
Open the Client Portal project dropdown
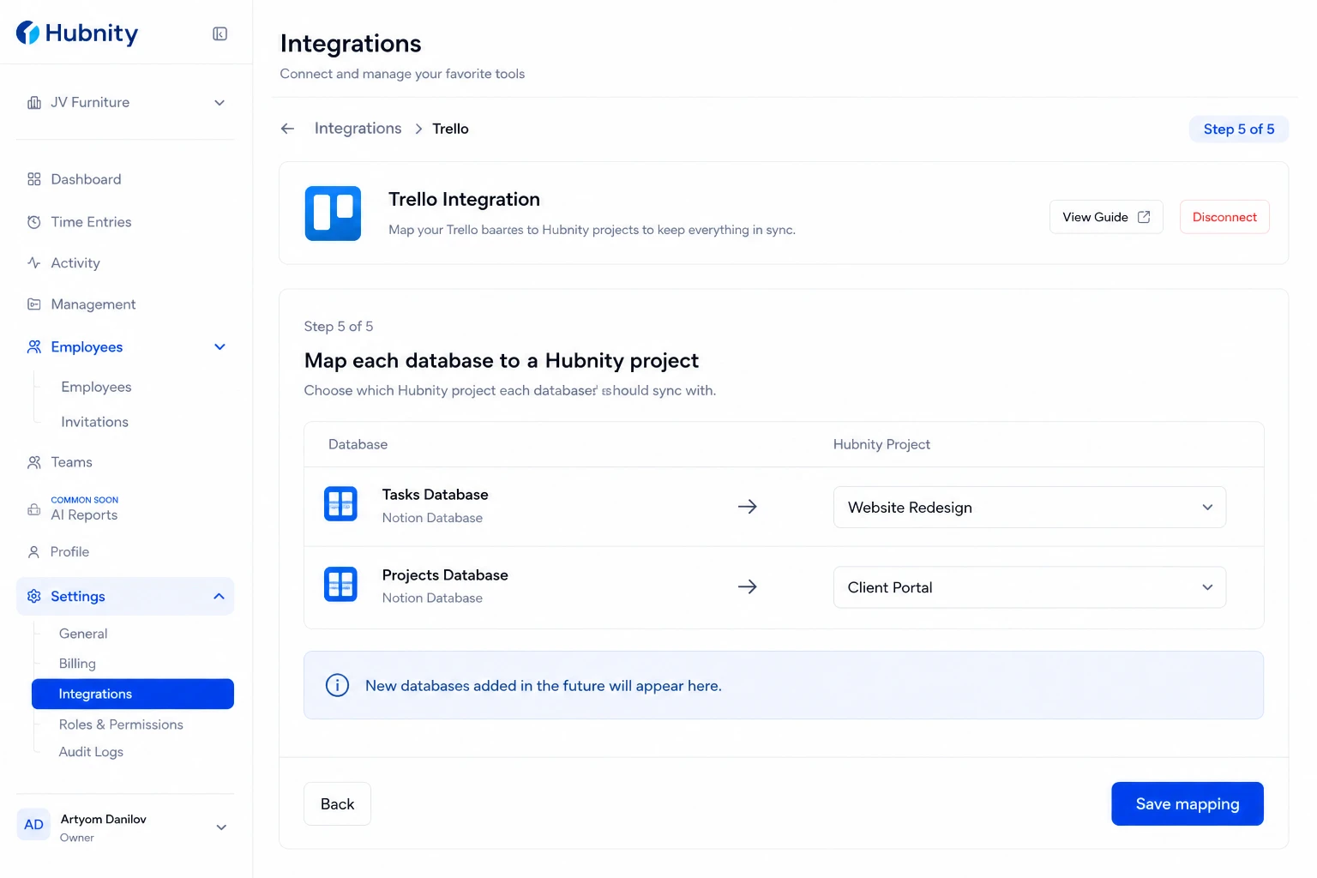click(x=1030, y=587)
